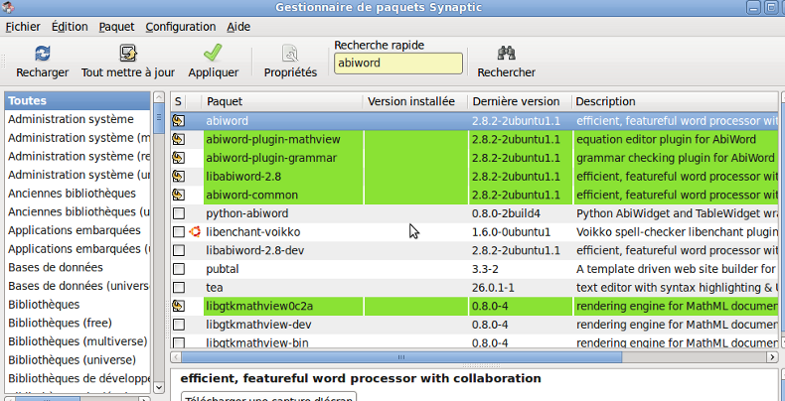Click package list horizontal scroll left arrow
The height and width of the screenshot is (401, 785).
coord(176,357)
